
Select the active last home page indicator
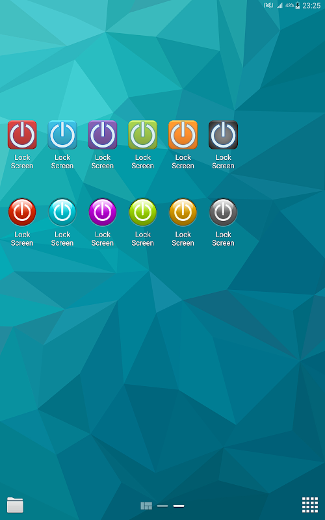click(179, 506)
